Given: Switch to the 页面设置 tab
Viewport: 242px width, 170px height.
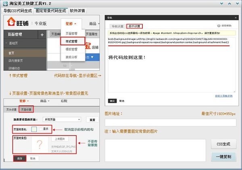Looking at the screenshot, I should coord(26,109).
